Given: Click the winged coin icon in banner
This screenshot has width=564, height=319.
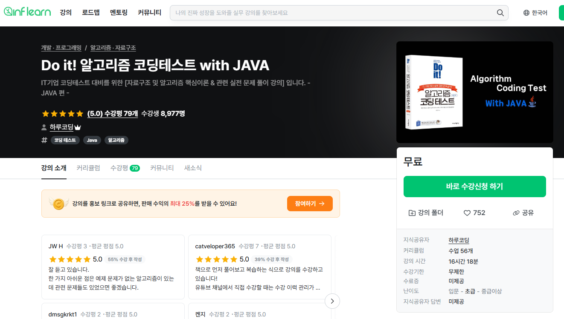Looking at the screenshot, I should [58, 204].
